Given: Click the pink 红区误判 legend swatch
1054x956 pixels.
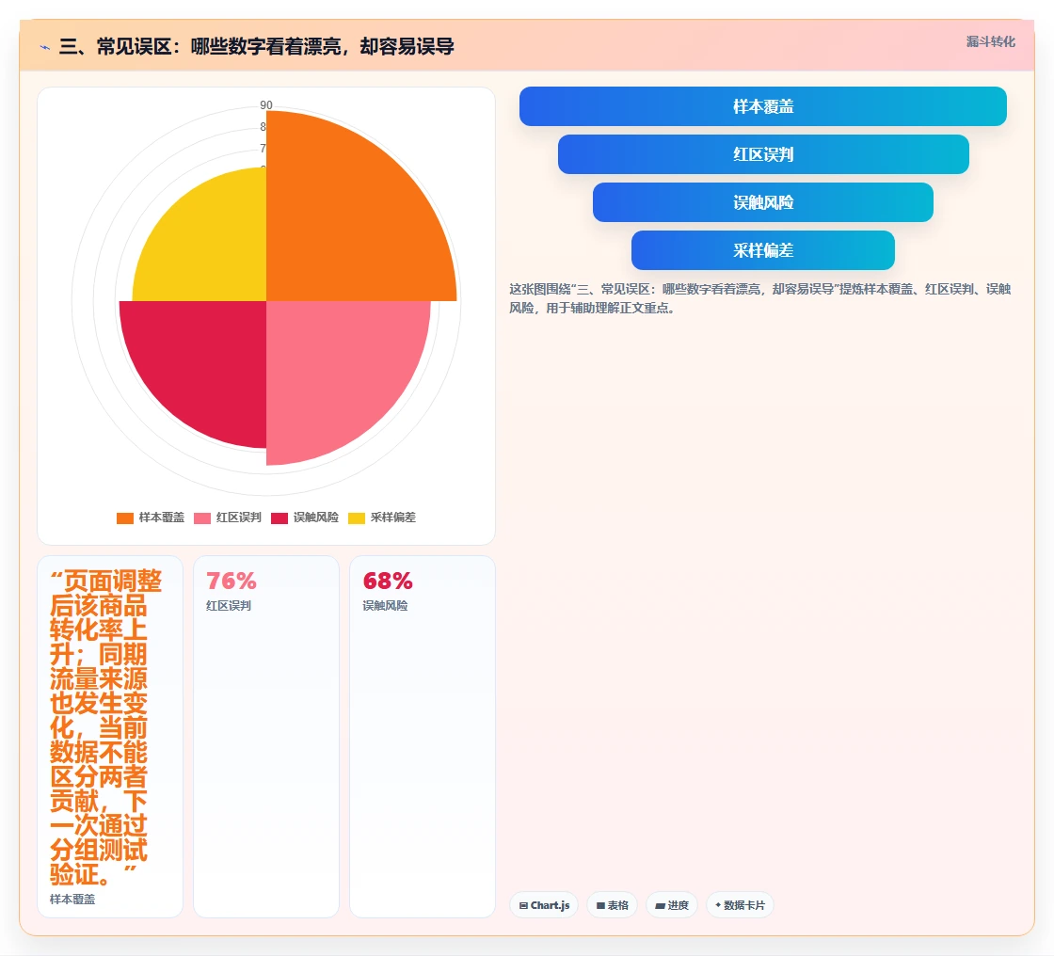Looking at the screenshot, I should pyautogui.click(x=202, y=518).
